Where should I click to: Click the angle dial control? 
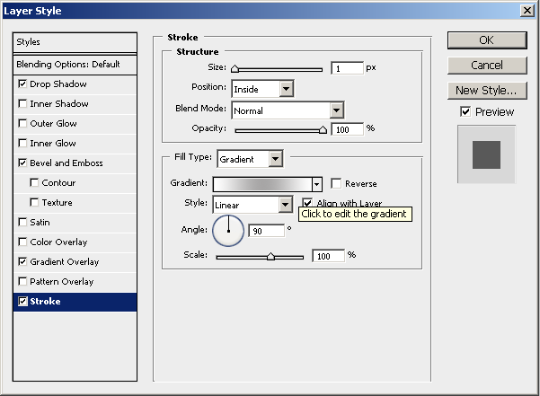[228, 231]
